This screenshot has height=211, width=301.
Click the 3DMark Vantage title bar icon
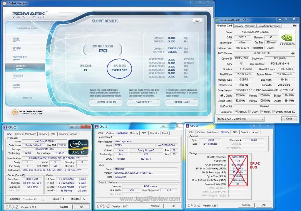pyautogui.click(x=4, y=3)
